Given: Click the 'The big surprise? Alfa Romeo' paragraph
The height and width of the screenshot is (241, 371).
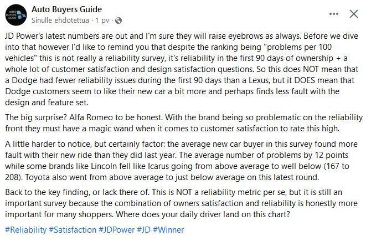Looking at the screenshot, I should click(x=184, y=123).
